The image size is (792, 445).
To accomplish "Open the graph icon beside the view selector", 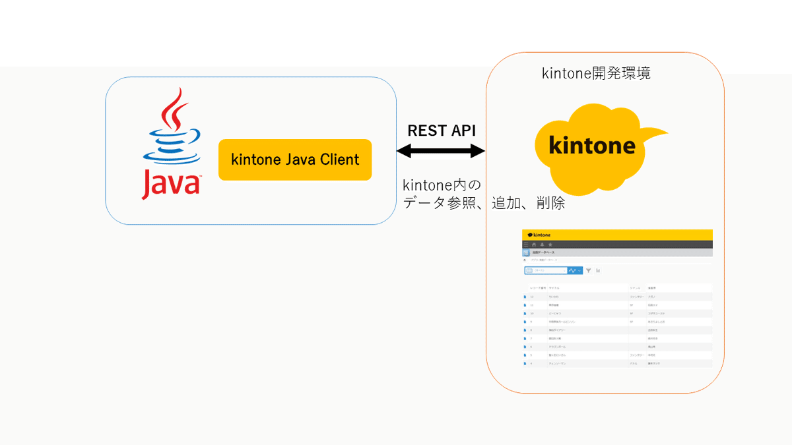I will (574, 270).
